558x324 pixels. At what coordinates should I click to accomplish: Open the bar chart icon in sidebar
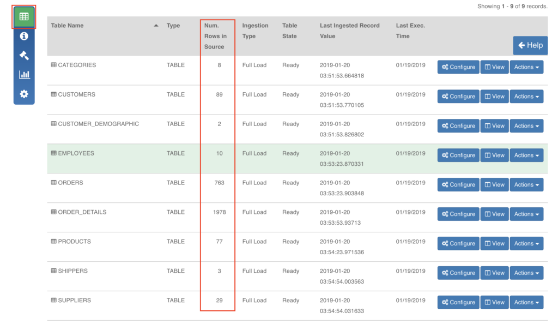click(x=24, y=75)
